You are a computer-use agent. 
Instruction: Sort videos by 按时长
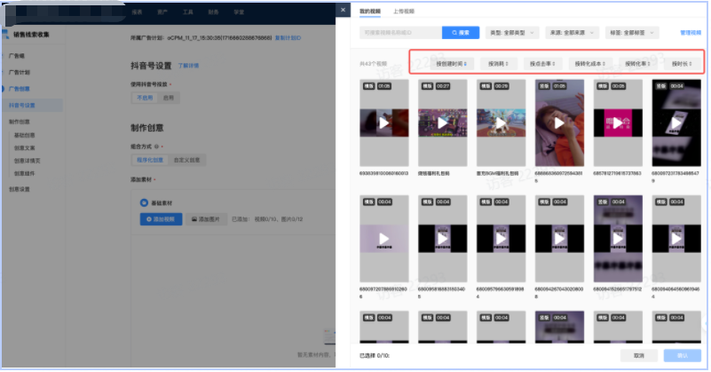click(x=681, y=64)
